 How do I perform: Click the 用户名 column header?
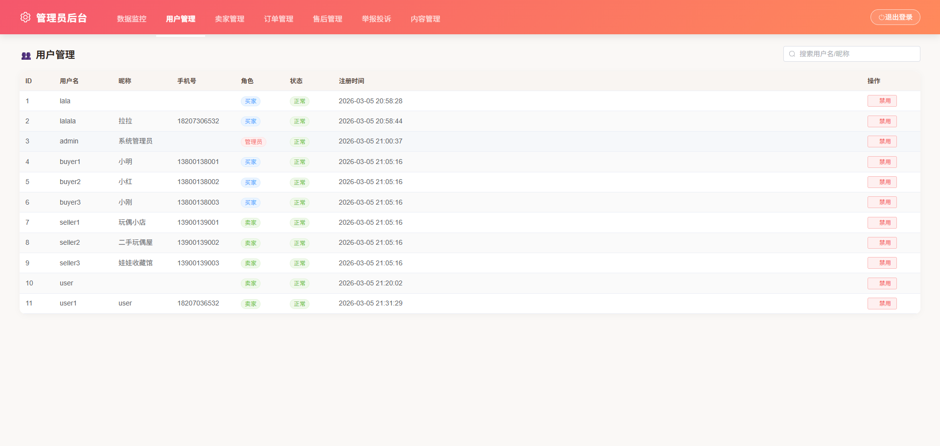[69, 81]
